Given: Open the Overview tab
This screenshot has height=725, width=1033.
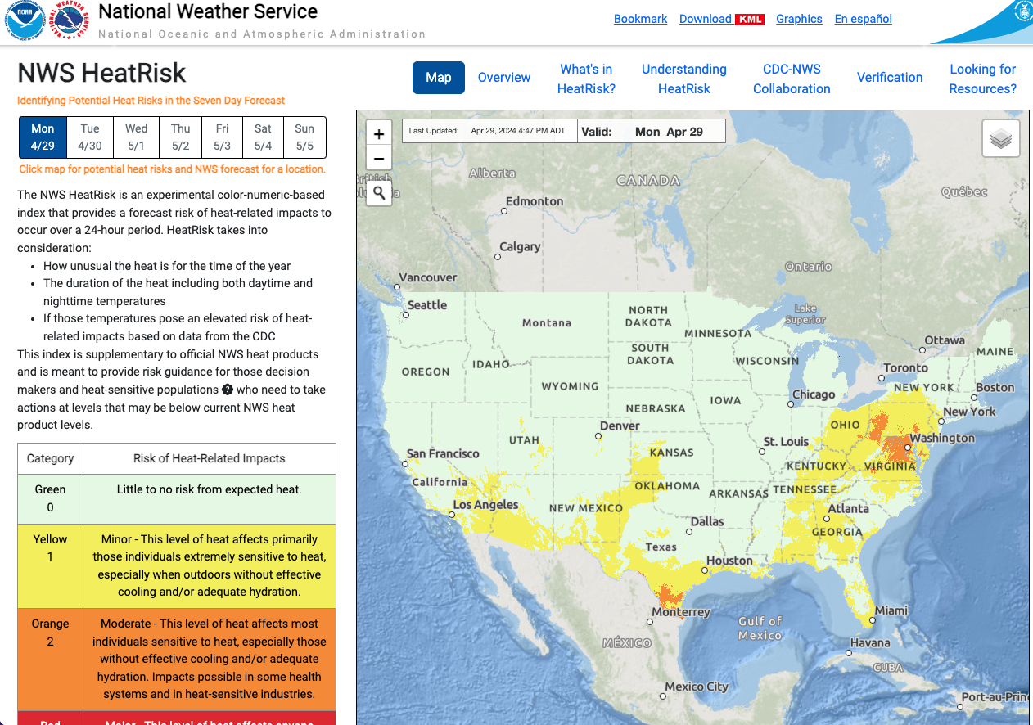Looking at the screenshot, I should tap(504, 78).
